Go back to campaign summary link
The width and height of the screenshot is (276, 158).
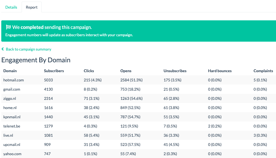pos(29,49)
